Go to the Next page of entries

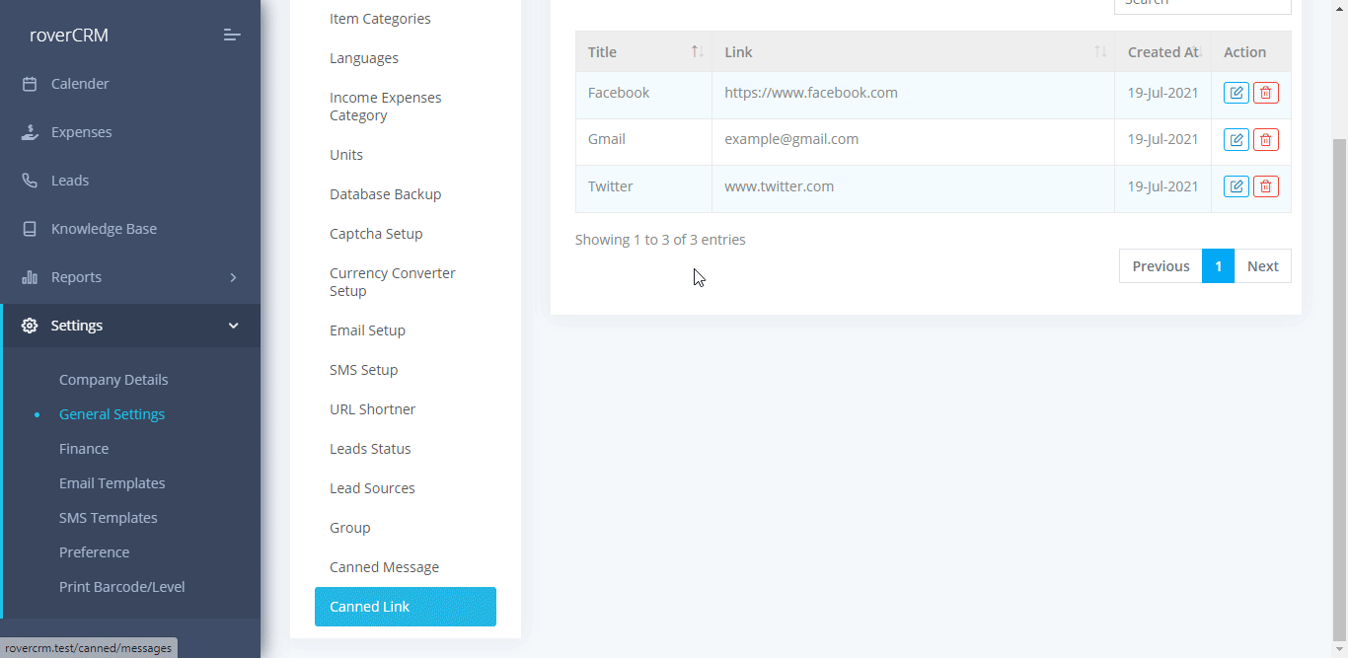1262,266
